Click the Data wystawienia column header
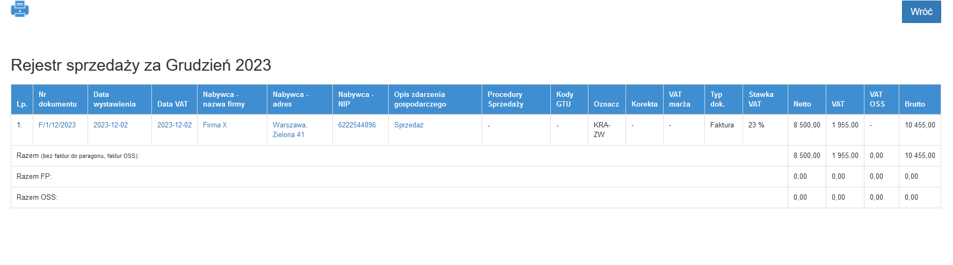 coord(114,99)
